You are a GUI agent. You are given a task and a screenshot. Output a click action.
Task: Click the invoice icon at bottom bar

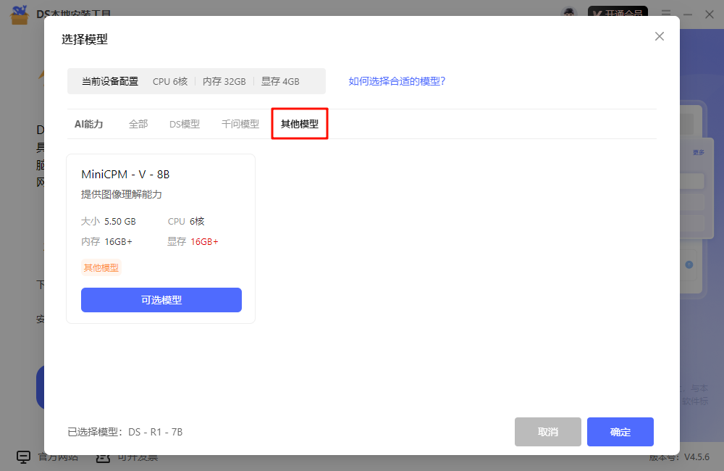point(103,457)
